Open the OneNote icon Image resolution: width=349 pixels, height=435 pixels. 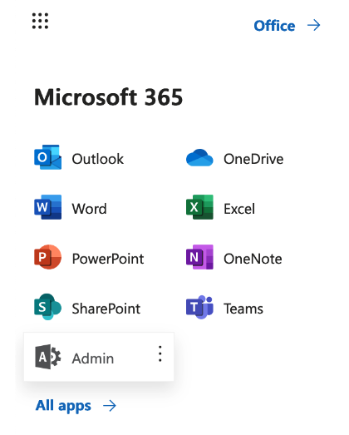[199, 257]
